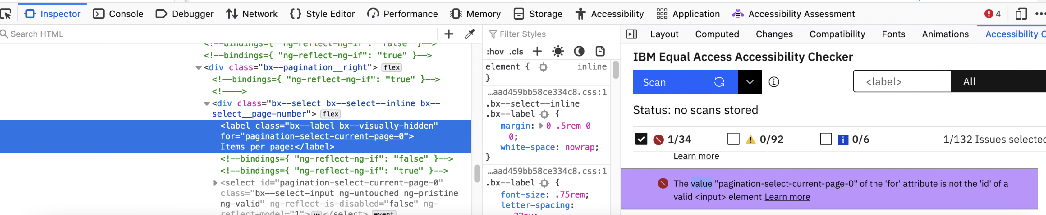Add a new style rule with plus icon
This screenshot has width=1046, height=215.
(x=537, y=51)
